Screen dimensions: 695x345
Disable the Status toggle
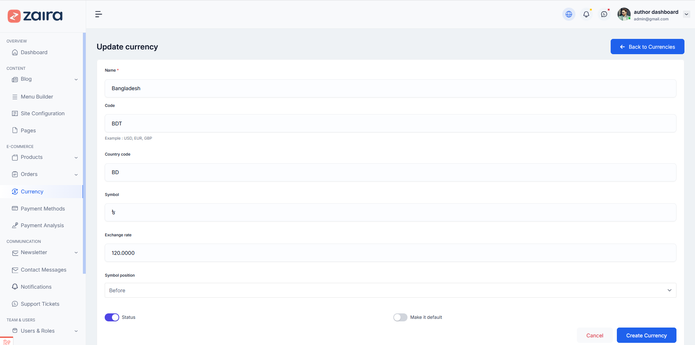[112, 317]
